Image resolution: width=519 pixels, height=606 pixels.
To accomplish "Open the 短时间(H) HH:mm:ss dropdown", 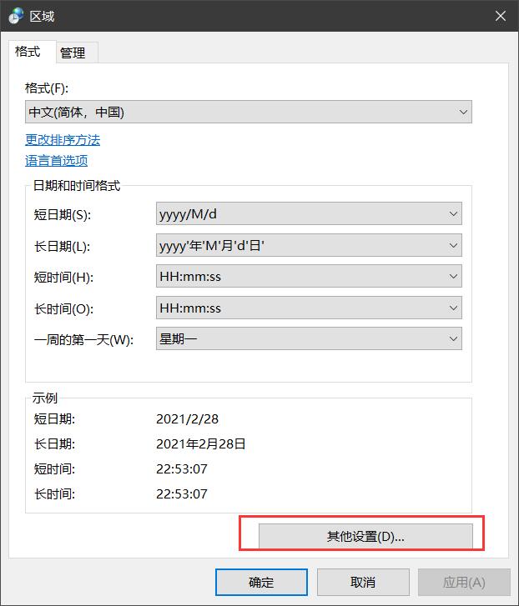I will [309, 277].
